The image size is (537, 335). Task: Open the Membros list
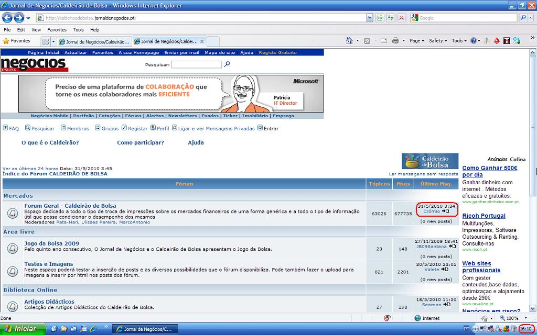click(x=75, y=128)
